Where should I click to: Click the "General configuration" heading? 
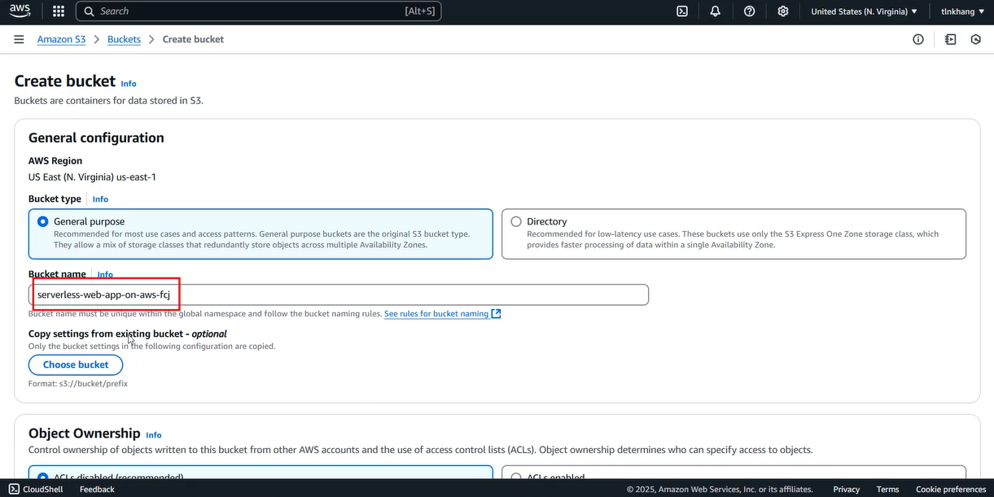[x=96, y=137]
